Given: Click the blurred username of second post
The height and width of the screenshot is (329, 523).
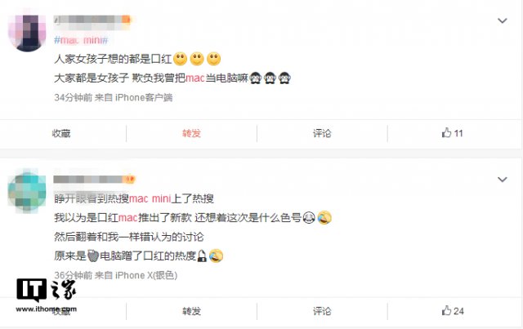Looking at the screenshot, I should point(88,180).
